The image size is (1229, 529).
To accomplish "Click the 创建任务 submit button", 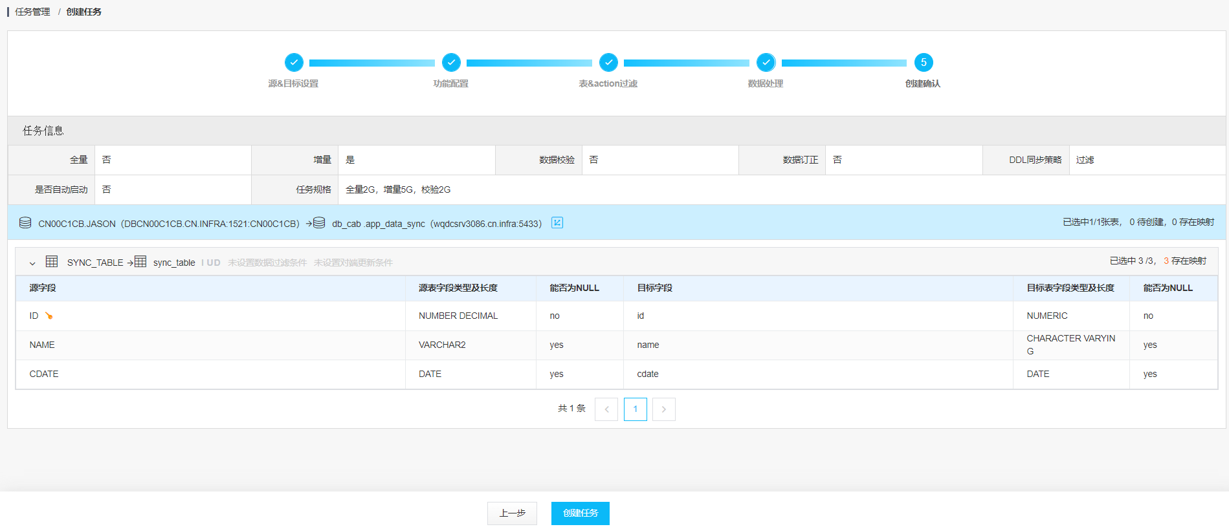I will point(581,513).
